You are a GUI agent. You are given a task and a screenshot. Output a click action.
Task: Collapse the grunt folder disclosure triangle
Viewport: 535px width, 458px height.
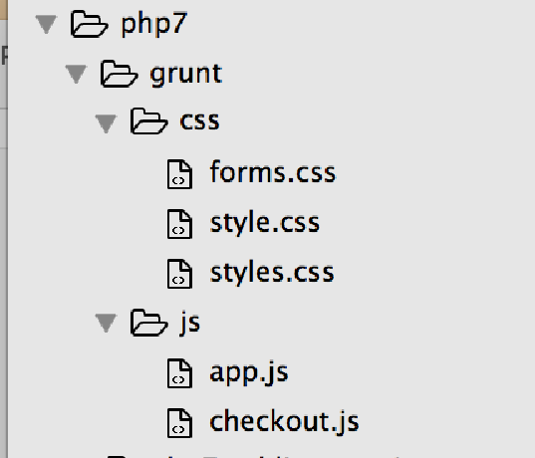pyautogui.click(x=76, y=74)
